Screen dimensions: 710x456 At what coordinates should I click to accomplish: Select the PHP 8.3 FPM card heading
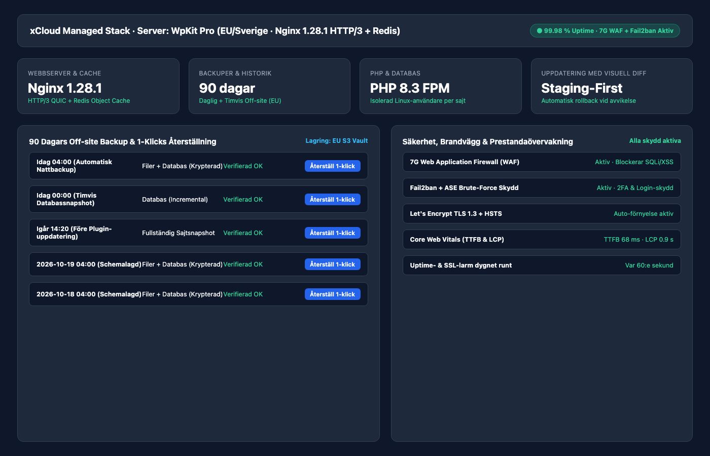410,88
